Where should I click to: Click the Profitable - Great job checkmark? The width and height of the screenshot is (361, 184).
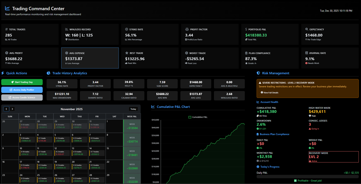coord(295,181)
